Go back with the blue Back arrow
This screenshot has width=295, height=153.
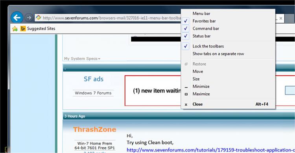(x=17, y=18)
